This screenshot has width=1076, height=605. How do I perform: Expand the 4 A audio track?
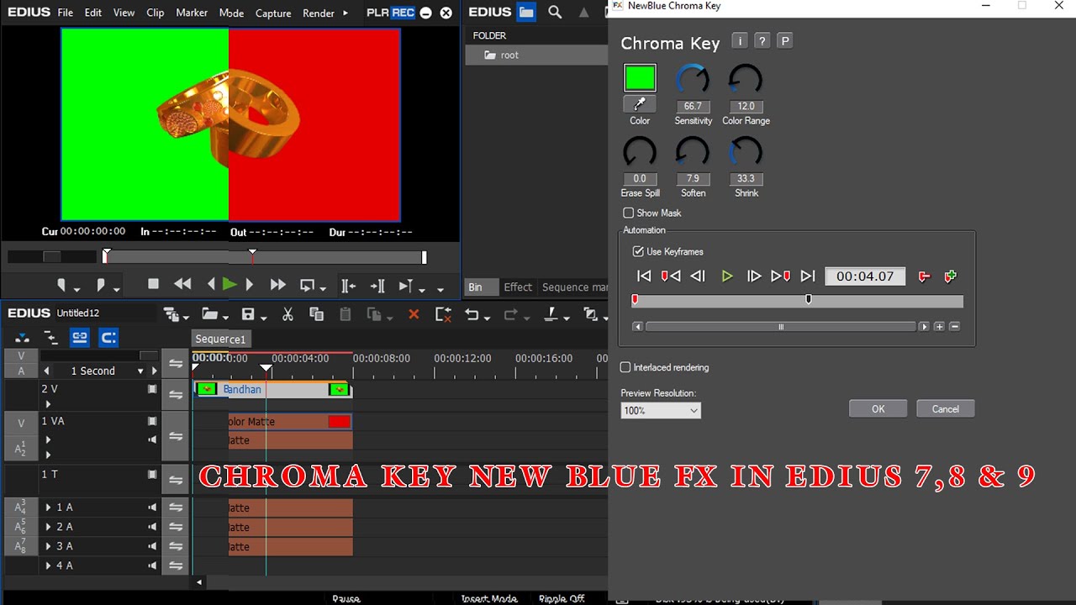[x=48, y=566]
